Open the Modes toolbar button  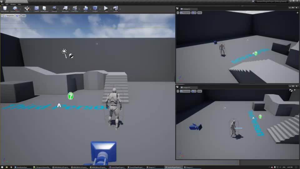point(27,9)
